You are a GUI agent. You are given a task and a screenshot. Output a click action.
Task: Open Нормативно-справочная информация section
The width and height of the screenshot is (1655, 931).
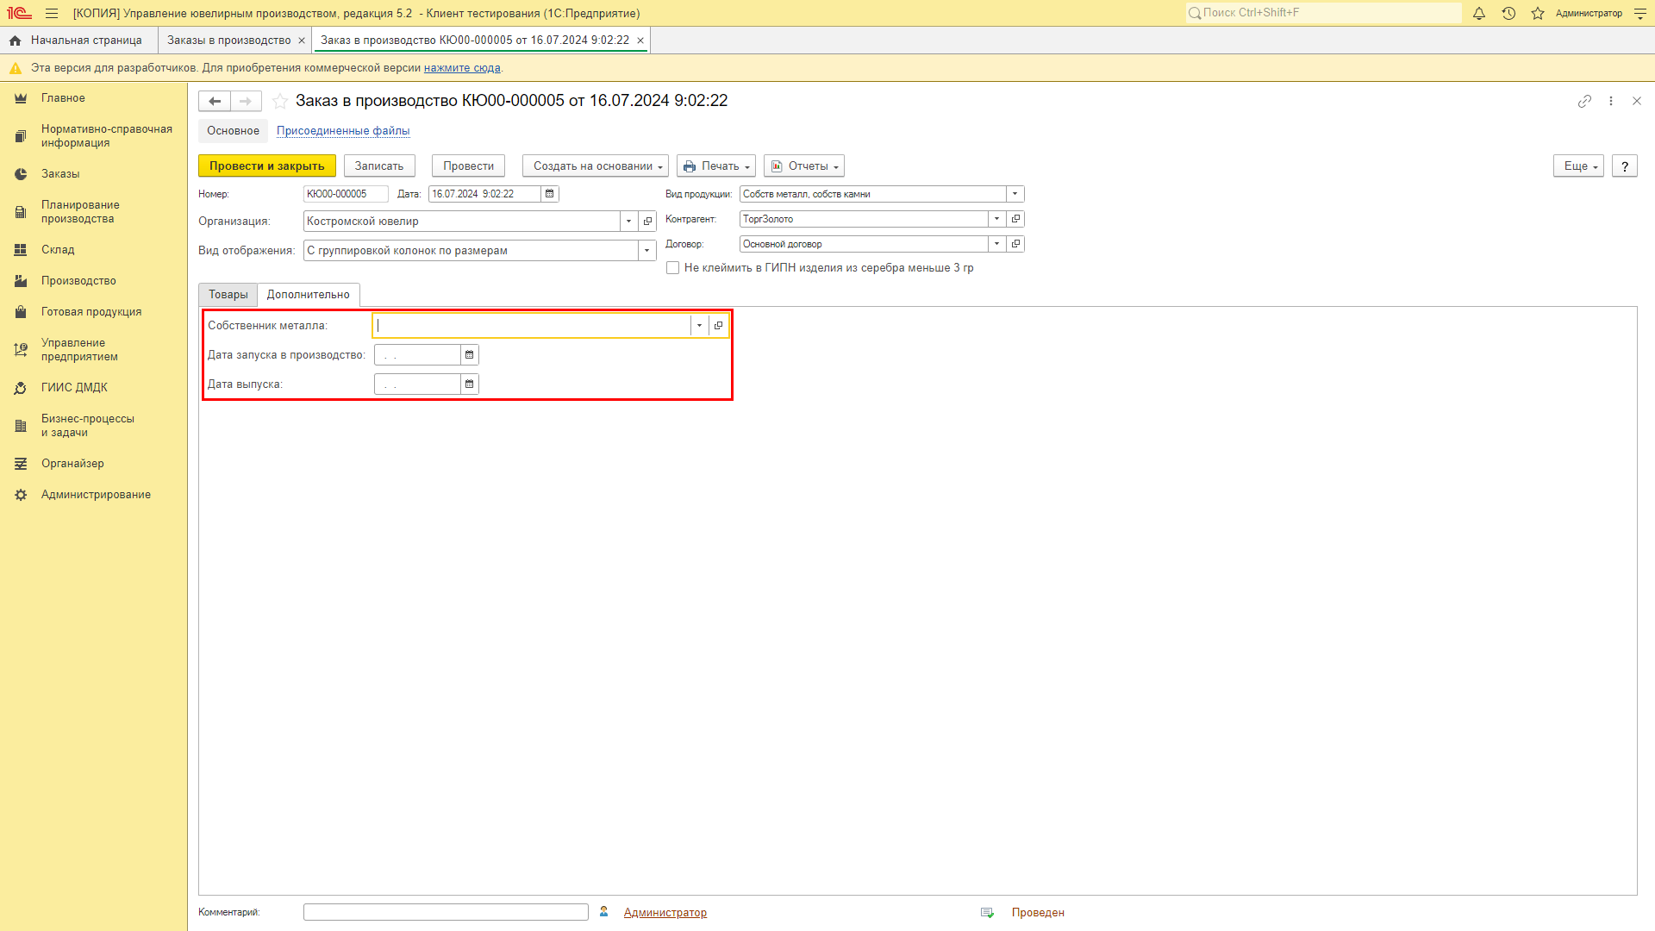(x=93, y=136)
